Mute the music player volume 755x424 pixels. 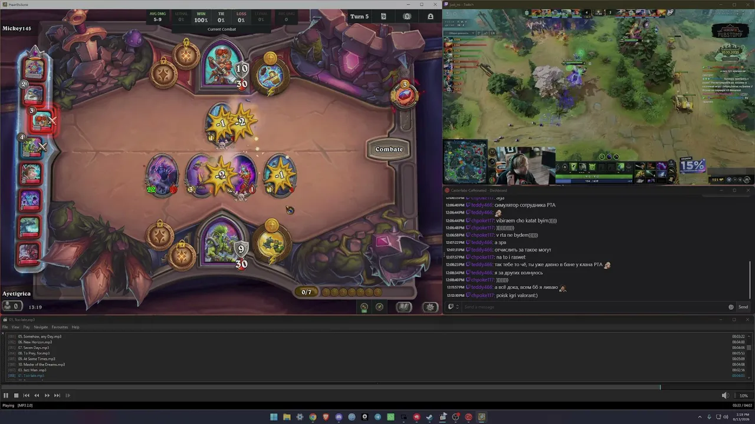tap(725, 396)
